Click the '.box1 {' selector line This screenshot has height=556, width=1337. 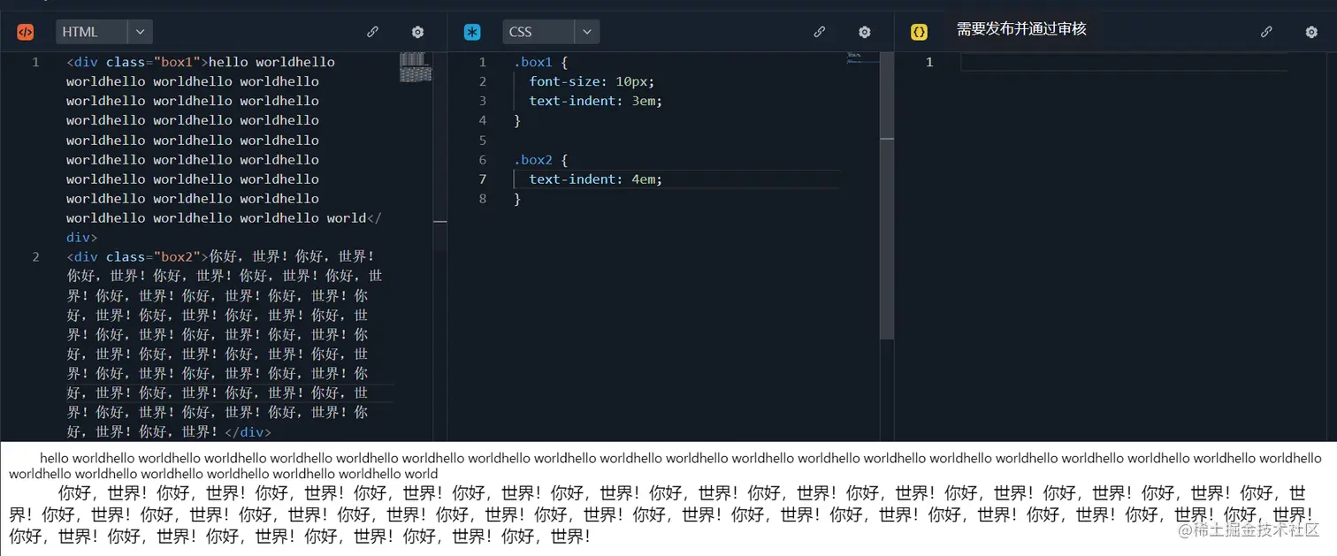click(x=539, y=62)
